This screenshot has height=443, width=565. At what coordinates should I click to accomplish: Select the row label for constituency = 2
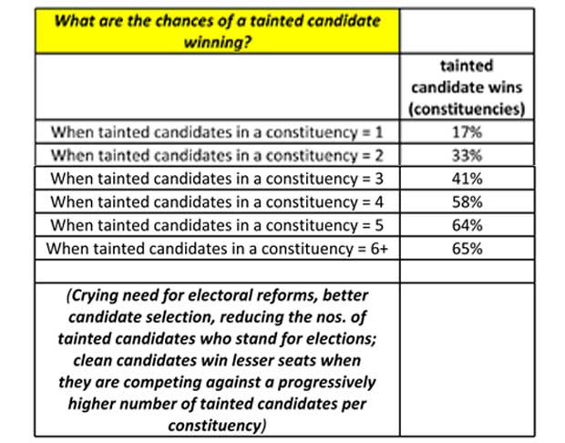click(217, 155)
